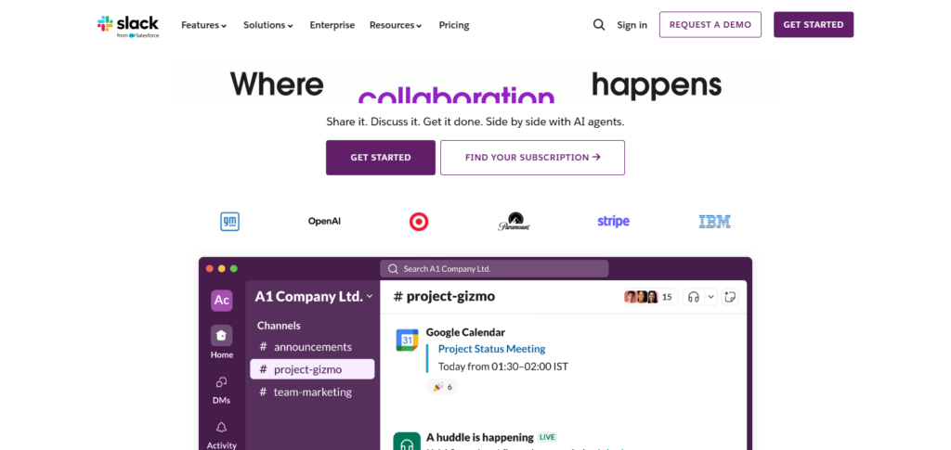Expand huddle options chevron arrow
The width and height of the screenshot is (951, 450).
(710, 297)
